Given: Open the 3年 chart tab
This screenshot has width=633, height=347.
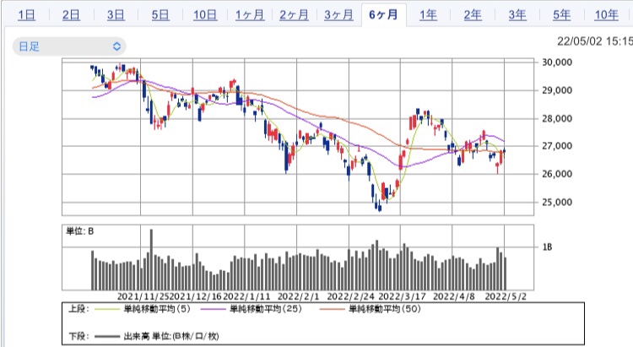Looking at the screenshot, I should pos(517,14).
